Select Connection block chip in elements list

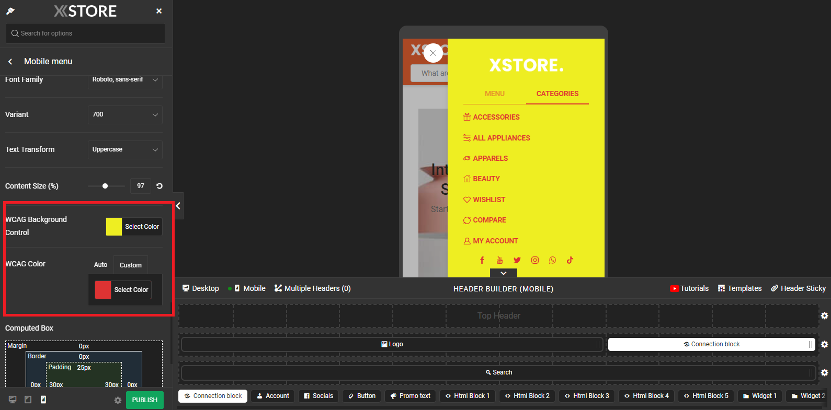pyautogui.click(x=213, y=396)
